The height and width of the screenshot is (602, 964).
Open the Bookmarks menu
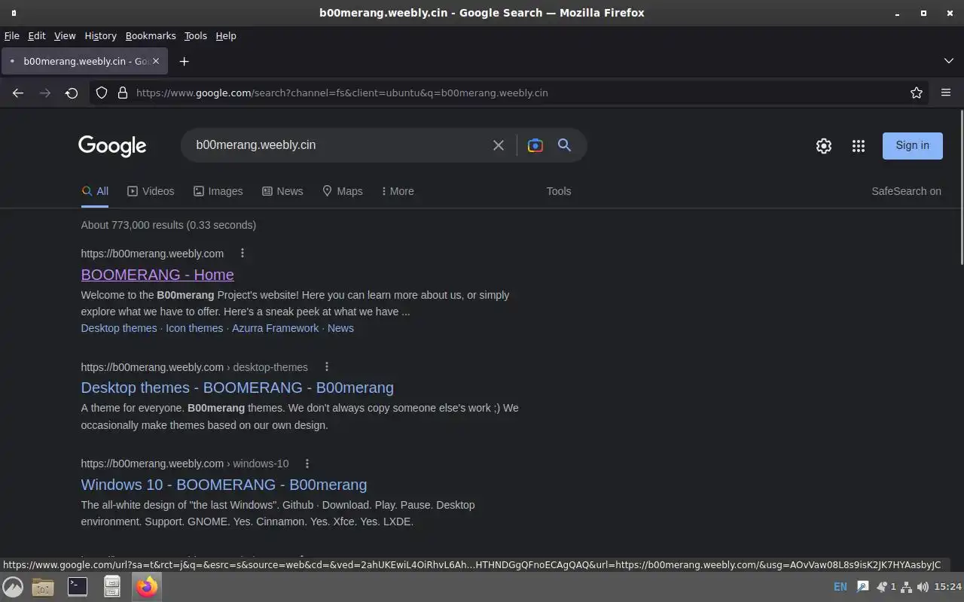tap(151, 35)
